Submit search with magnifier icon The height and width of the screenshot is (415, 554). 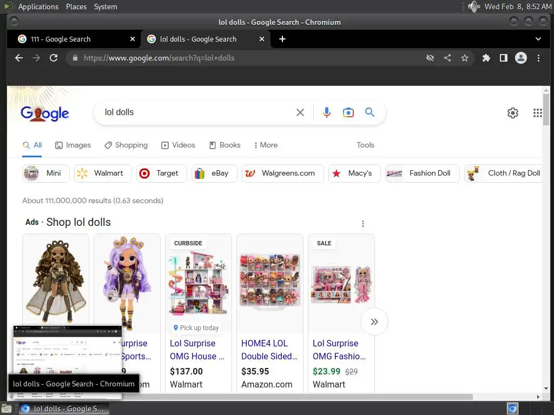[370, 112]
